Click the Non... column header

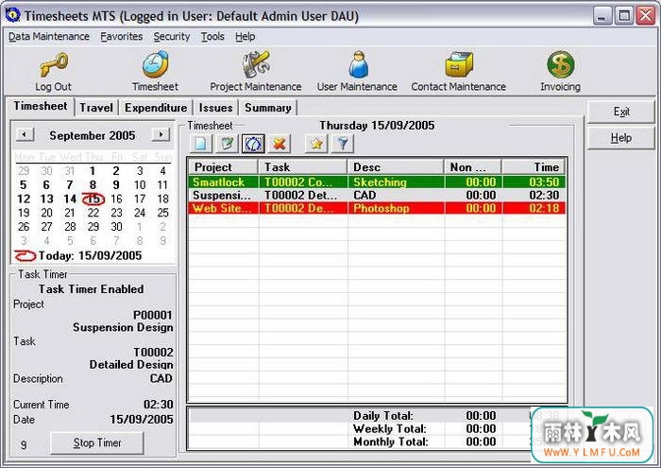[x=472, y=167]
